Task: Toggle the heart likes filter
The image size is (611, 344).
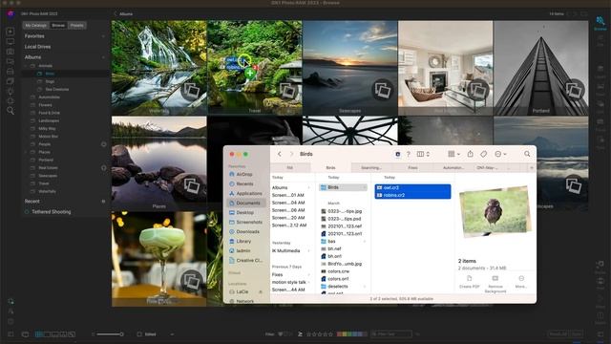Action: pos(280,334)
